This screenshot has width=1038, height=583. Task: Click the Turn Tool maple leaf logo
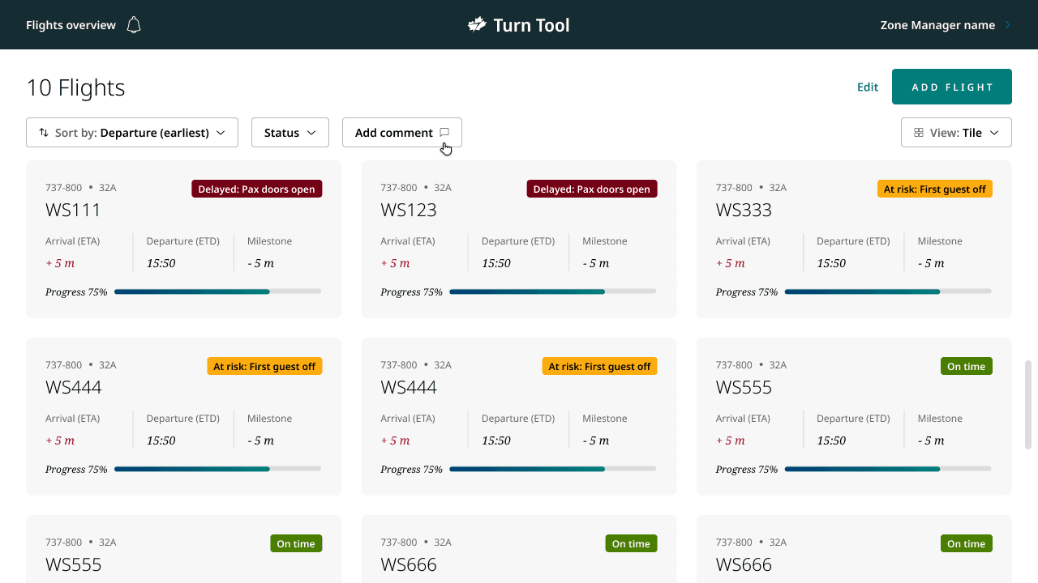477,25
